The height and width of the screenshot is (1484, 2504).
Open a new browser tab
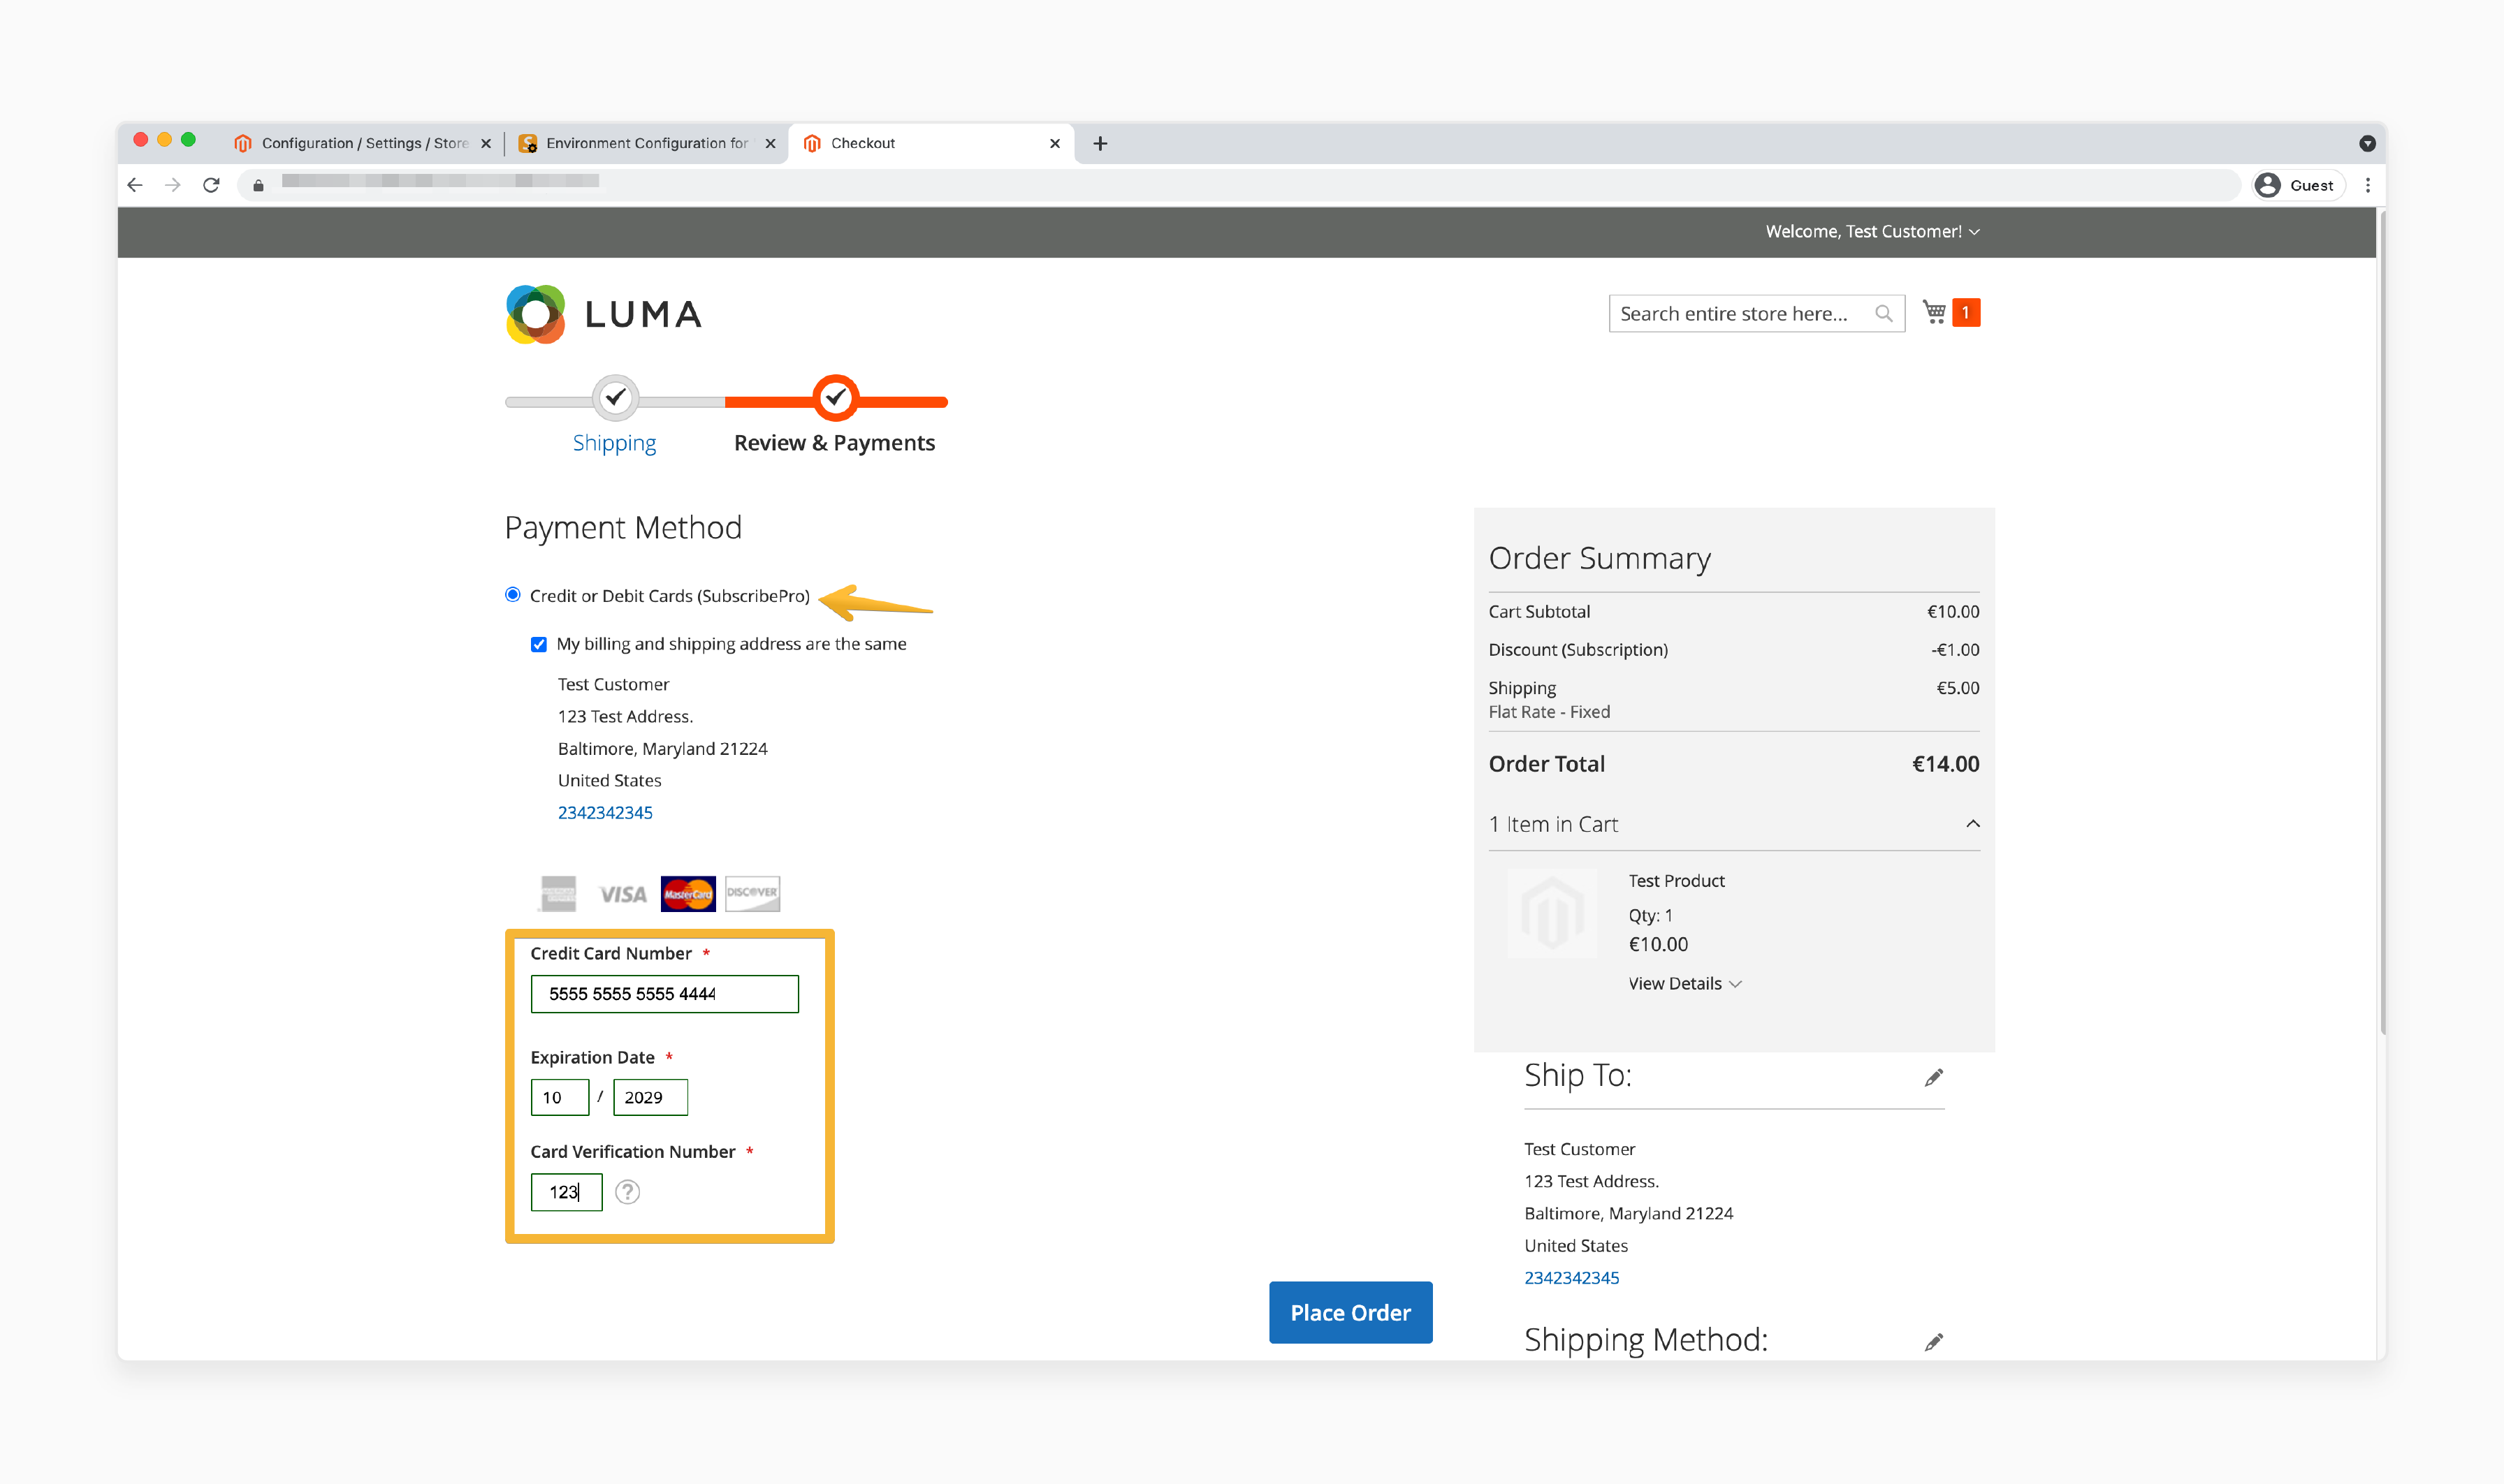[x=1100, y=143]
